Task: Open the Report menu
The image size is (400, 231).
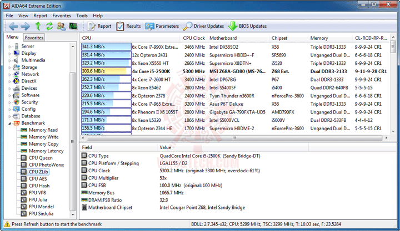Action: point(41,16)
